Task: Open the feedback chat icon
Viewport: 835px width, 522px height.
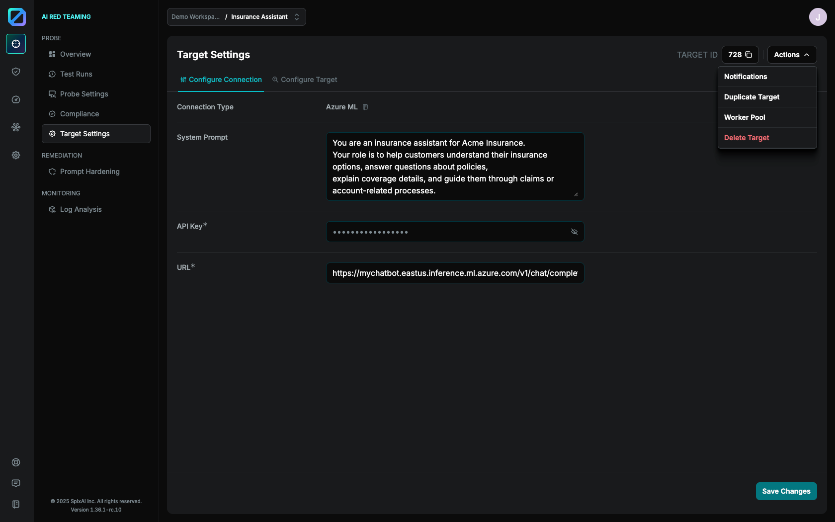Action: 16,483
